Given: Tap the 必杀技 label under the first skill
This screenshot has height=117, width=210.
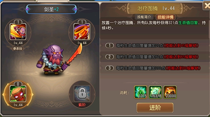Looking at the screenshot, I should [x=18, y=49].
